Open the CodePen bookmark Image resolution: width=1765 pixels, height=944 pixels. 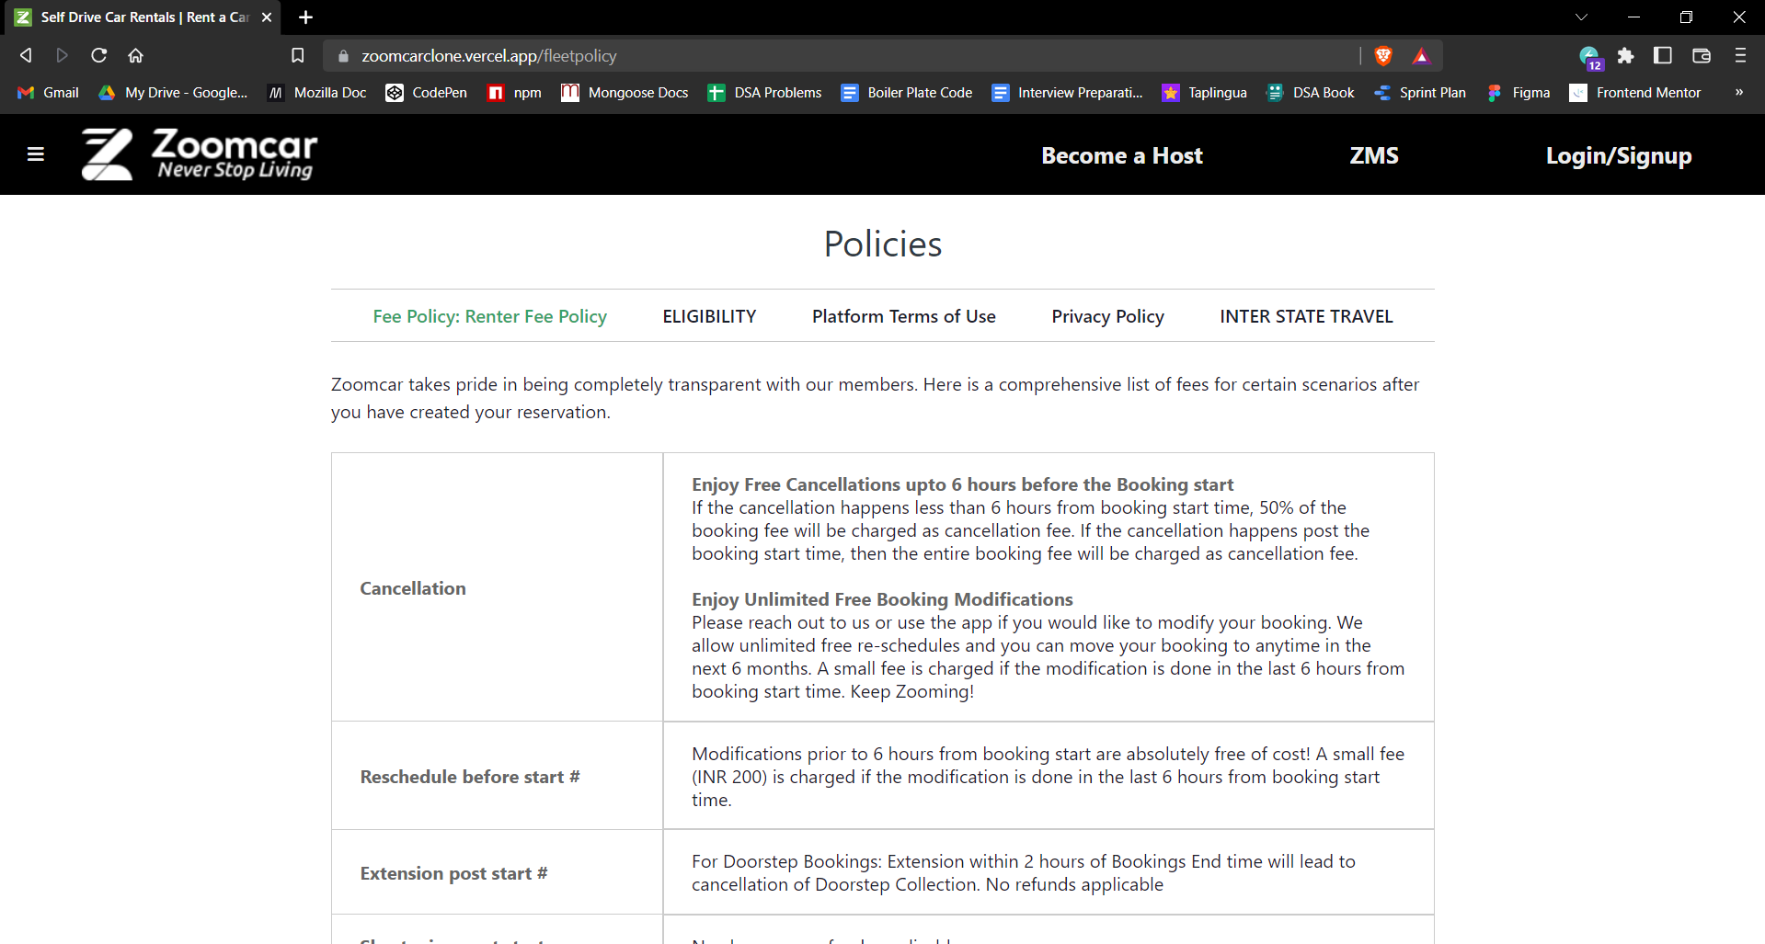click(x=426, y=93)
